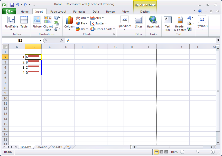
Task: Insert a Picture from file
Action: [x=37, y=22]
